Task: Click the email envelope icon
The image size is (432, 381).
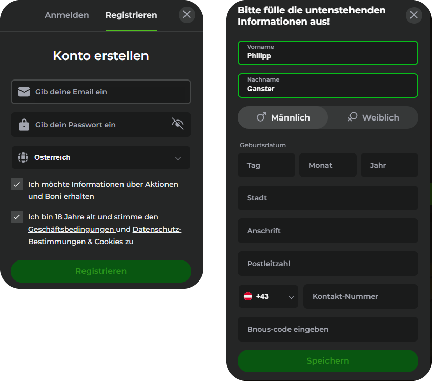Action: [x=23, y=92]
